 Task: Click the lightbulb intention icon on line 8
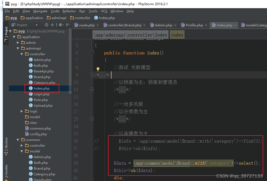98,69
